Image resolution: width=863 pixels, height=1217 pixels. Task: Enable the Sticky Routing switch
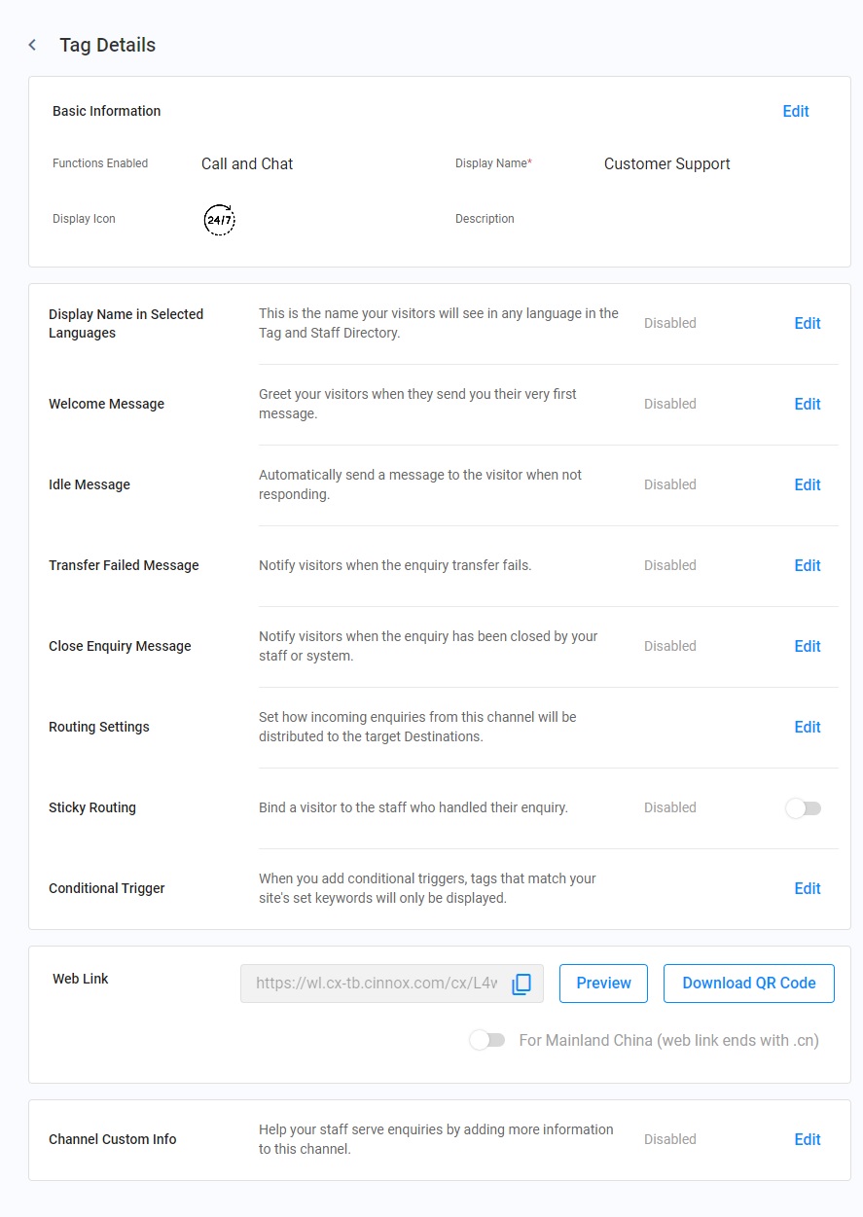click(804, 808)
